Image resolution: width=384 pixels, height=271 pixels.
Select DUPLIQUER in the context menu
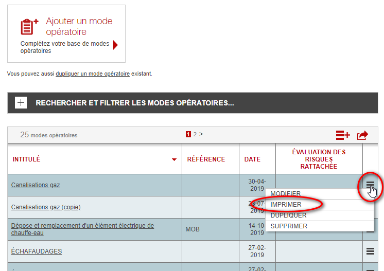click(x=288, y=215)
